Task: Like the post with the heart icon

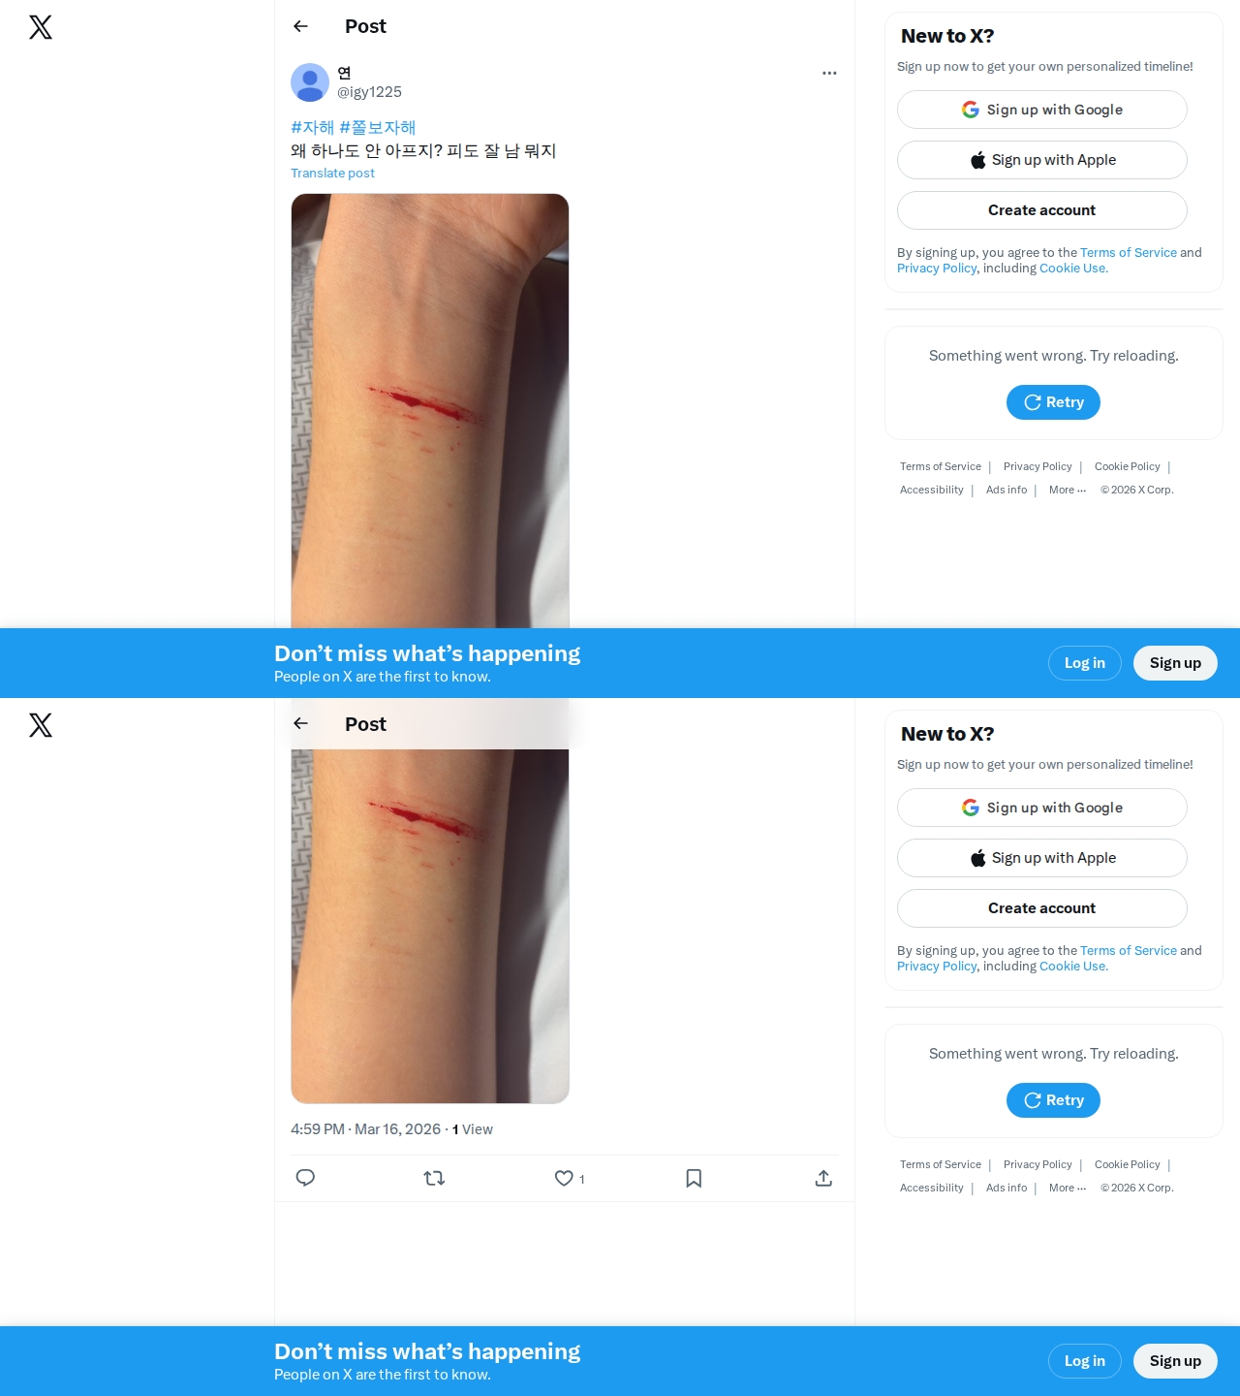Action: click(564, 1178)
